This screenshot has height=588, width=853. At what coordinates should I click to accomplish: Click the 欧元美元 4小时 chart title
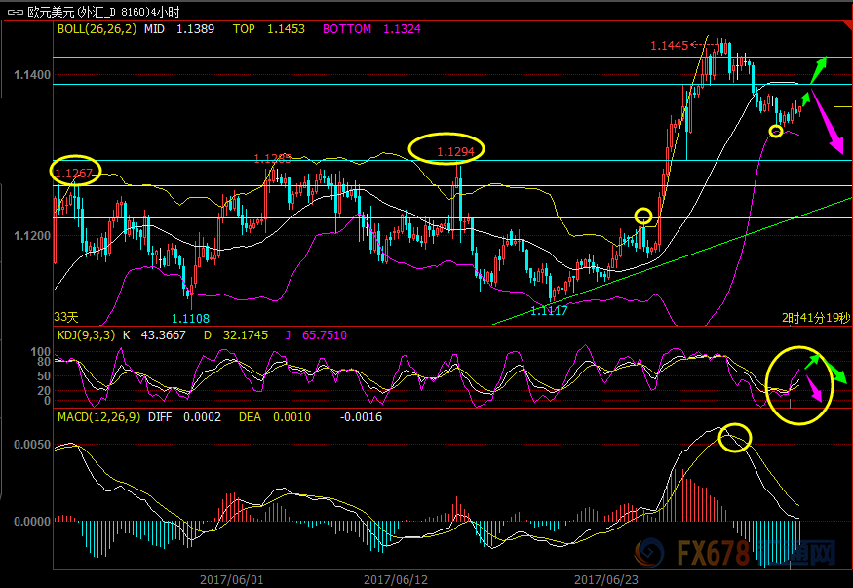tap(103, 12)
